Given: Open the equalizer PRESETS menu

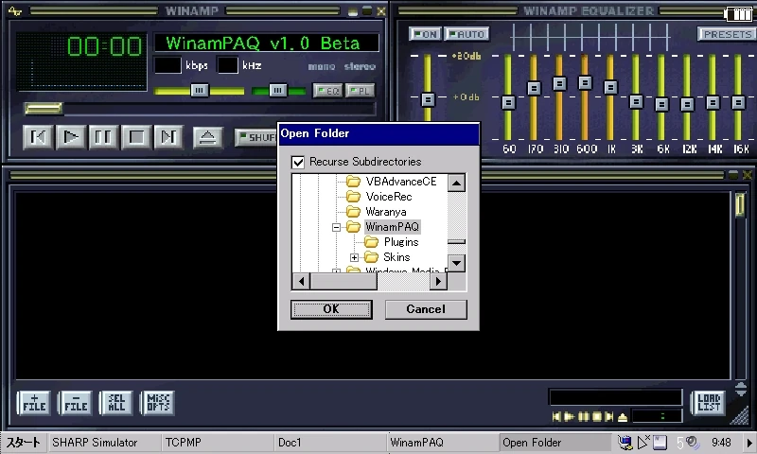Looking at the screenshot, I should [727, 34].
